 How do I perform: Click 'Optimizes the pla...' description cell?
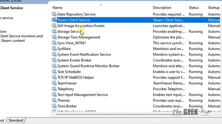168,37
